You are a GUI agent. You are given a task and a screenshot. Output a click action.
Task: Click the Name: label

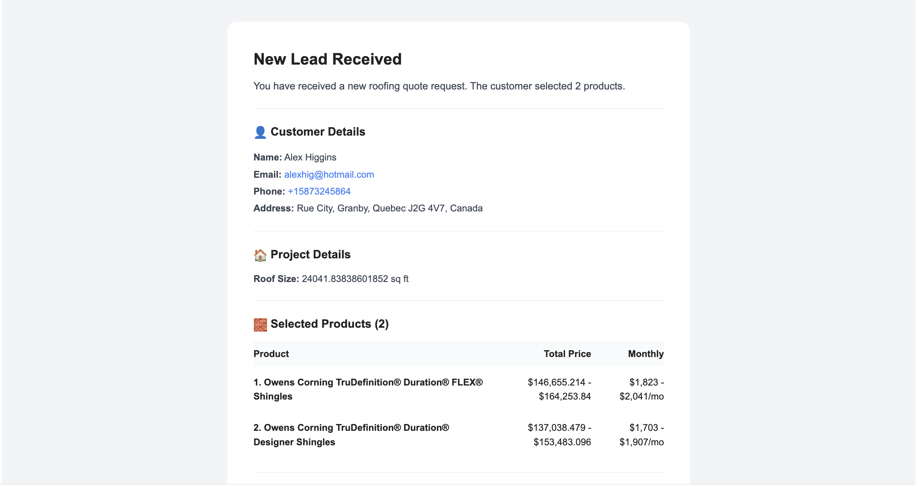(x=267, y=157)
